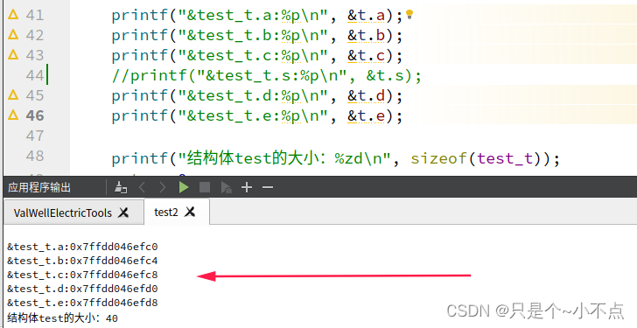
Task: Zoom out output text with minus
Action: coord(268,187)
